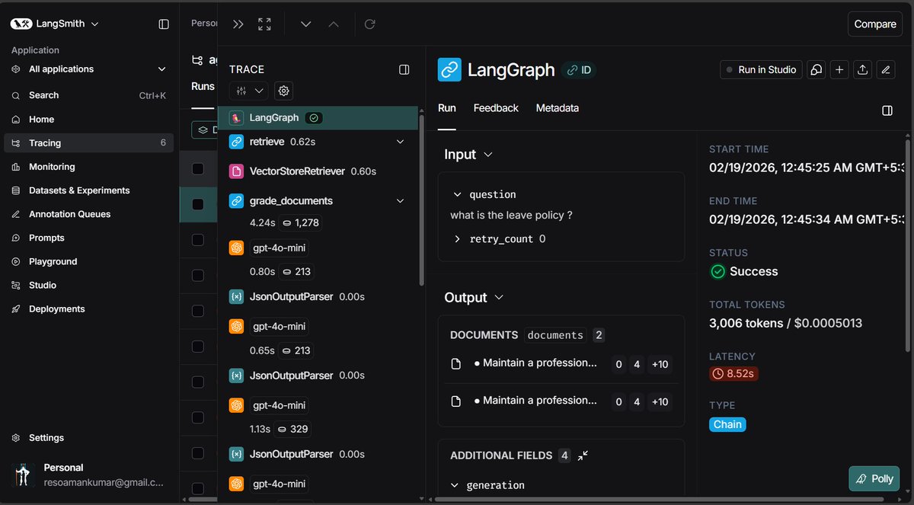The width and height of the screenshot is (914, 505).
Task: Open LangSmith organization switcher chevron
Action: coord(95,24)
